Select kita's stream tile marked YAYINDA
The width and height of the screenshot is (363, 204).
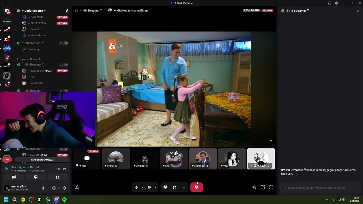pos(87,159)
